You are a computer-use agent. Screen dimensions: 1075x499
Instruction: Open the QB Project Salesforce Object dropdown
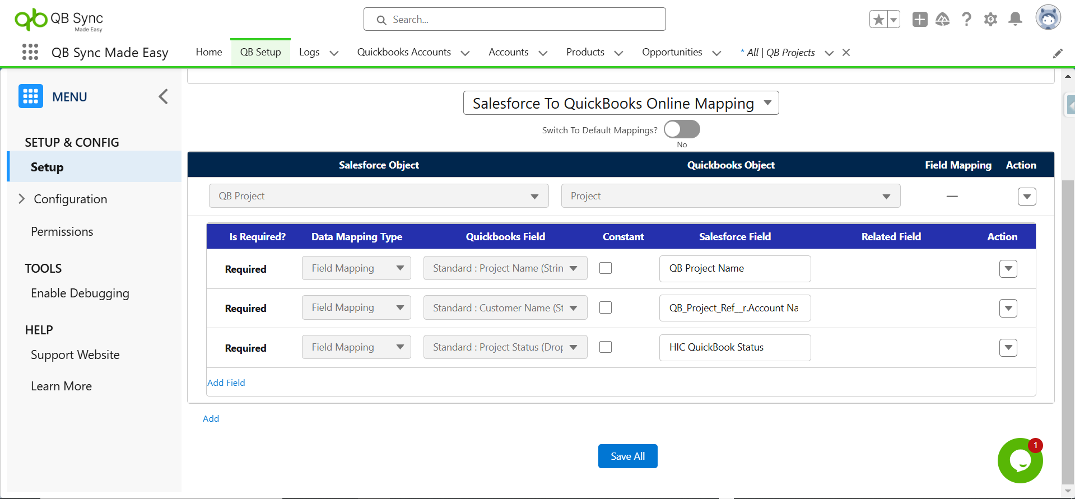pos(379,196)
